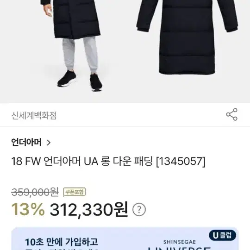
Task: Tap the model's hand in the photo
Action: pos(48,10)
